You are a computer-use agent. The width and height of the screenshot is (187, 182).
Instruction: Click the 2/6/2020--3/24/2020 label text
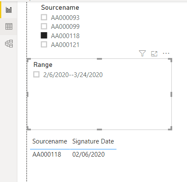73,75
